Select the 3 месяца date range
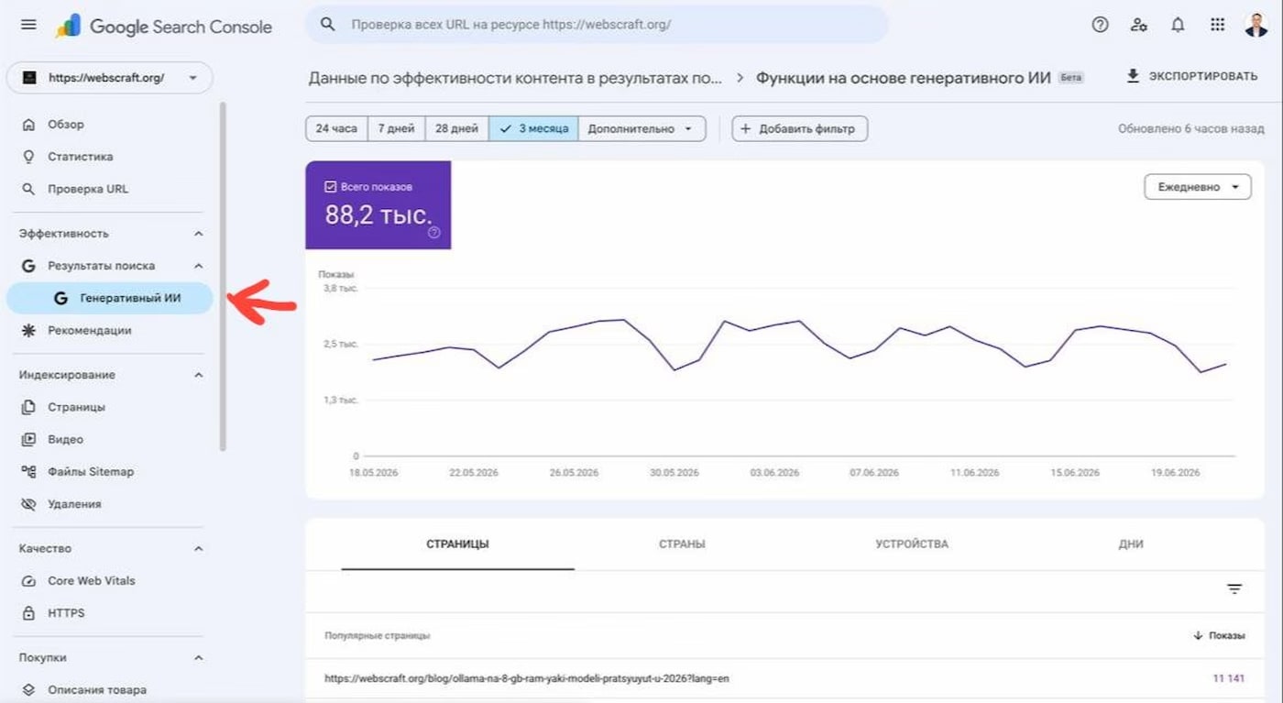Viewport: 1283px width, 703px height. pos(533,129)
